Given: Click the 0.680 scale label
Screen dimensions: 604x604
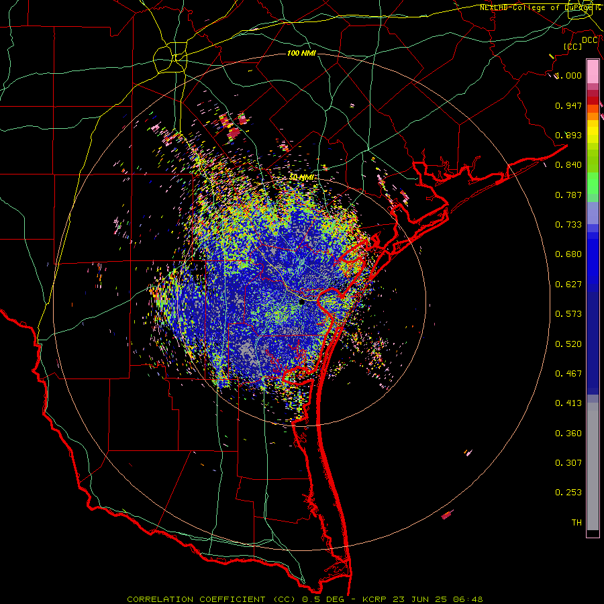Looking at the screenshot, I should pos(568,254).
